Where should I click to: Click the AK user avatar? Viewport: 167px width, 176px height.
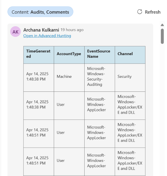pyautogui.click(x=16, y=32)
